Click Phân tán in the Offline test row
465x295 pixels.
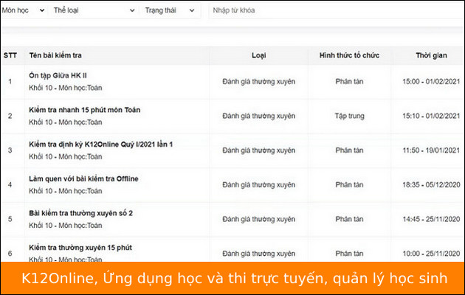pos(349,184)
